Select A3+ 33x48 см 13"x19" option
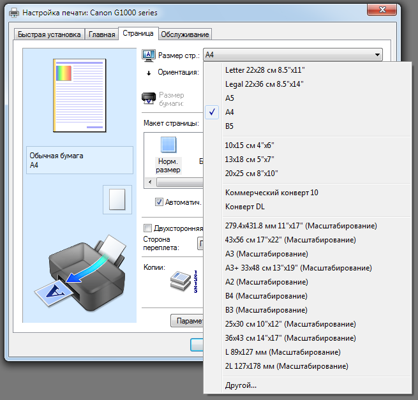 pyautogui.click(x=308, y=268)
